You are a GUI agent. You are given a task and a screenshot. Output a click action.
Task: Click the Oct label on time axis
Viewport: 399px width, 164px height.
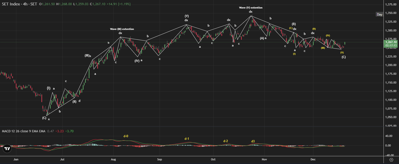(213, 160)
